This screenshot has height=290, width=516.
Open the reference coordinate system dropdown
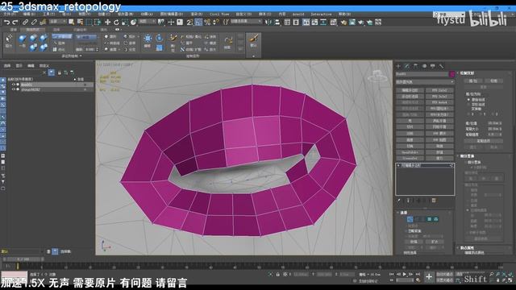(x=147, y=22)
